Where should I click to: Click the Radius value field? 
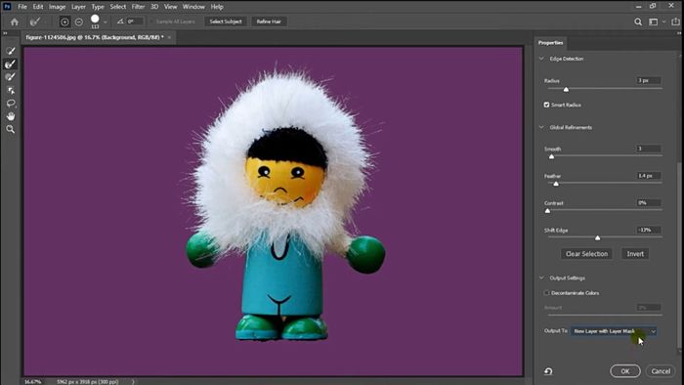pyautogui.click(x=649, y=81)
